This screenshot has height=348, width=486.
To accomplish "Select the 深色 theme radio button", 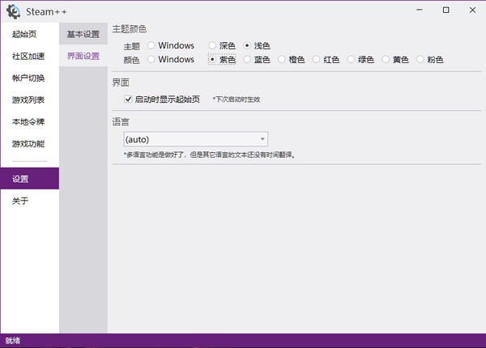I will point(213,46).
